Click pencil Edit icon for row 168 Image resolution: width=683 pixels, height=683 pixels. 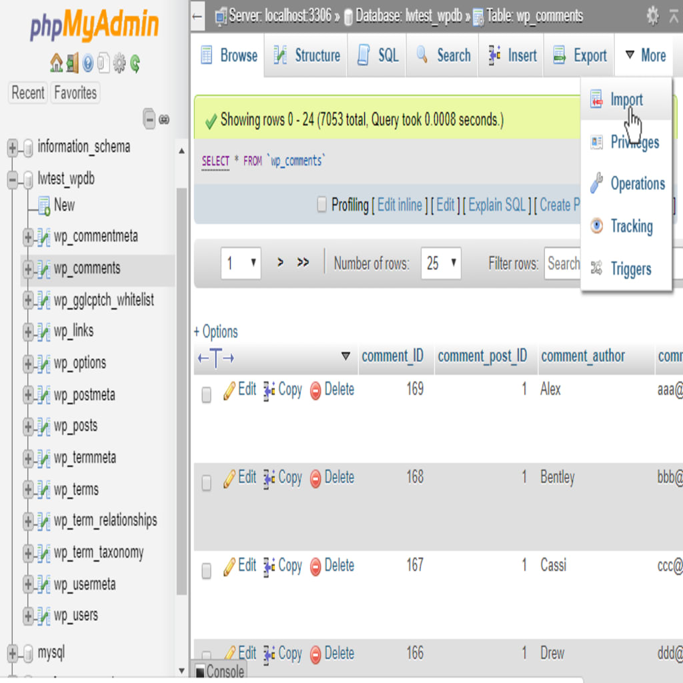click(x=229, y=478)
